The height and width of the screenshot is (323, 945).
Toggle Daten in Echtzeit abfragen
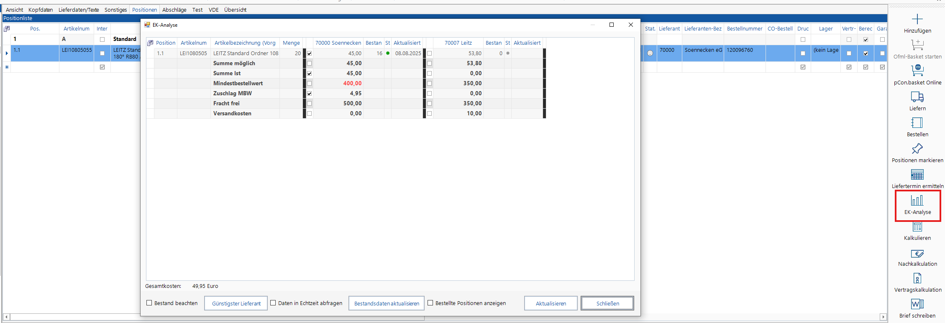pos(273,303)
